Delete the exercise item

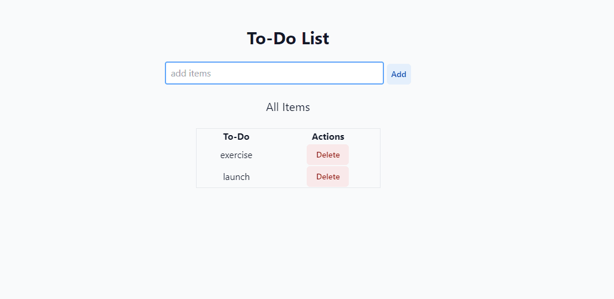327,155
